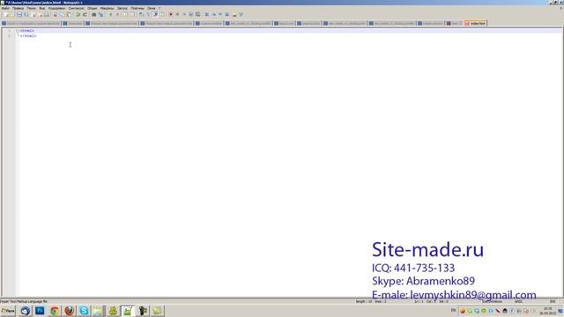Click the Cut toolbar icon
This screenshot has height=317, width=564.
tap(55, 14)
